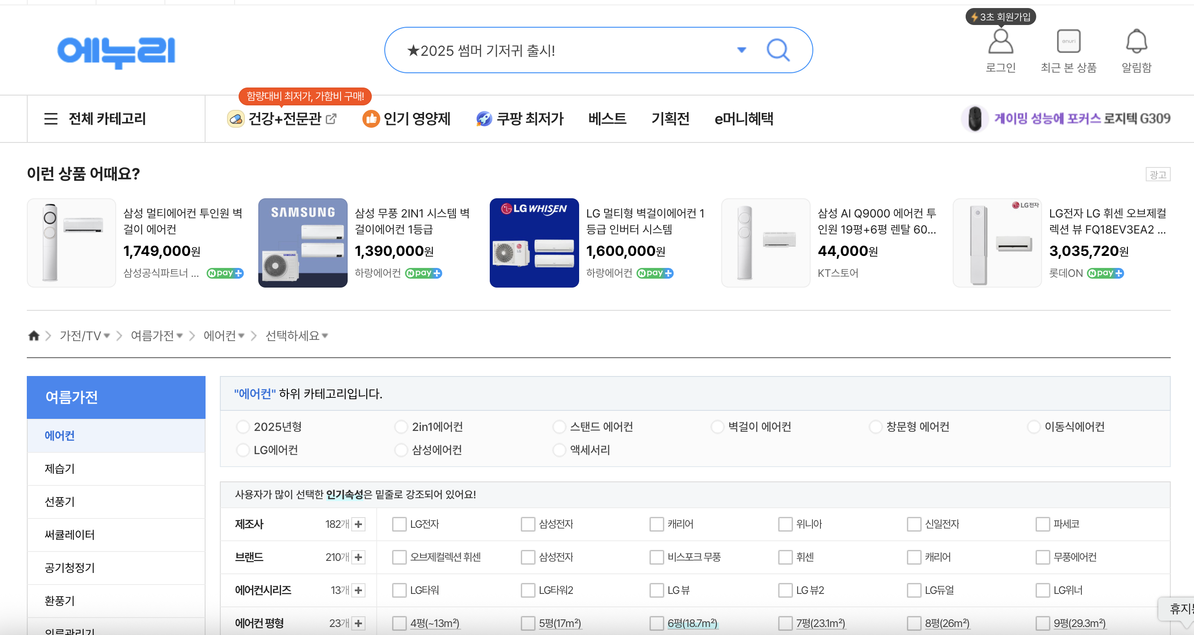The width and height of the screenshot is (1194, 635).
Task: Click Npay badge next to 삼성공식파트너
Action: 225,273
